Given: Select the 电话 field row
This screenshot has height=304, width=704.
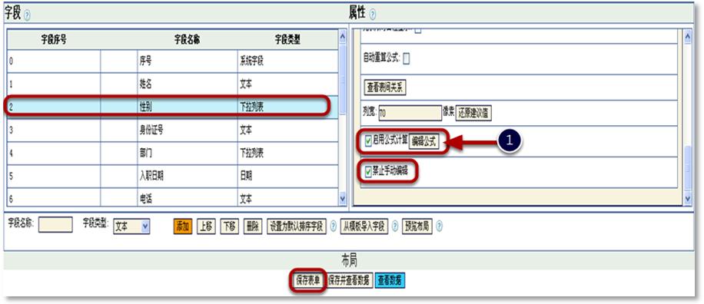Looking at the screenshot, I should 172,197.
